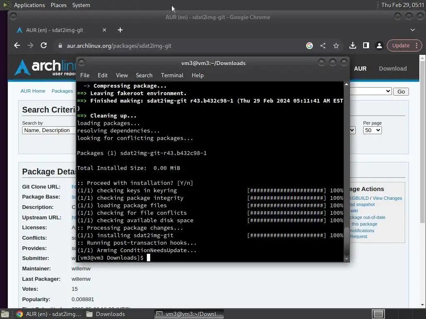Click Applications menu logo icon
This screenshot has height=319, width=426.
point(7,5)
